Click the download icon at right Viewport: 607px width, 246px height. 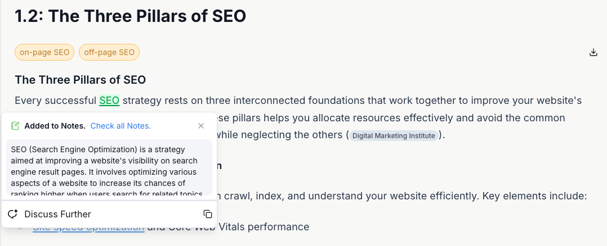(x=593, y=52)
